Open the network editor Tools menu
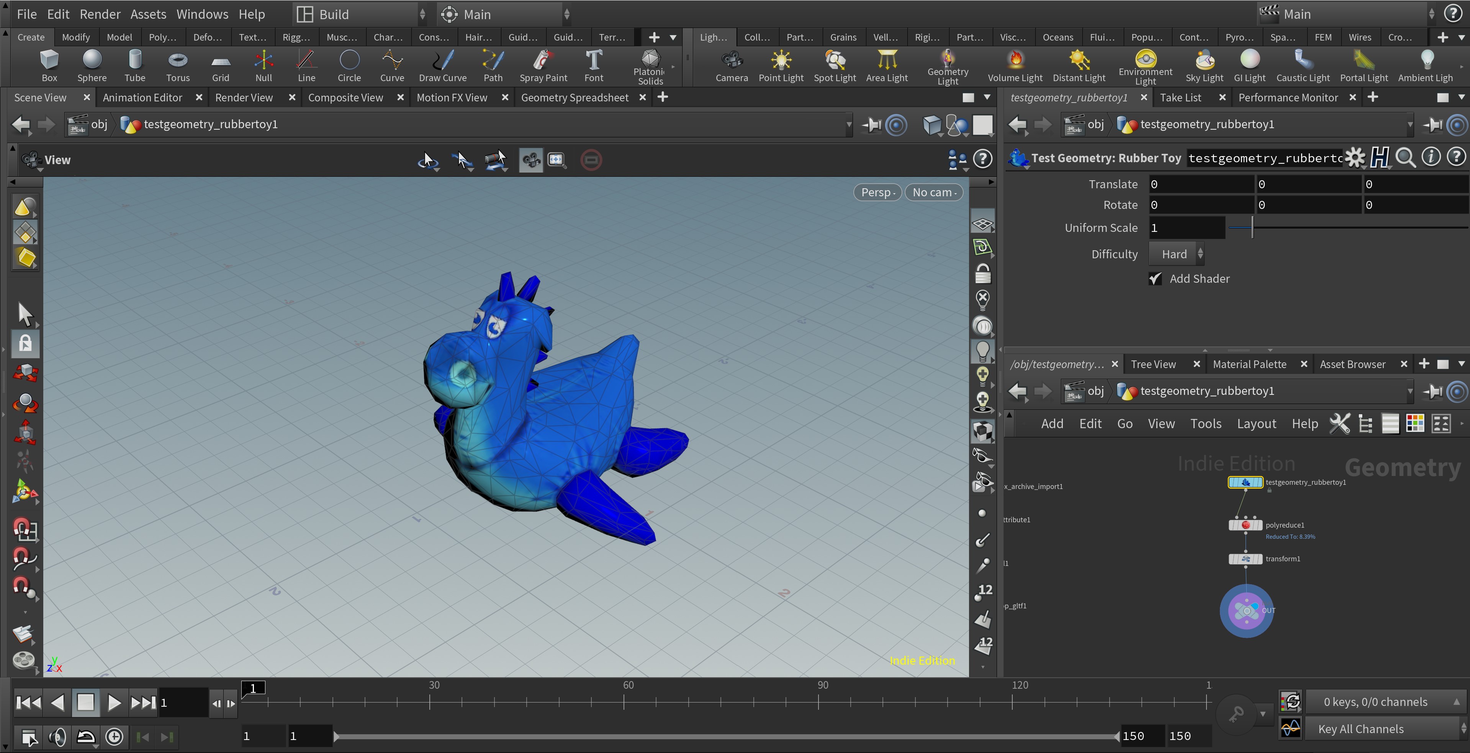 click(1205, 424)
